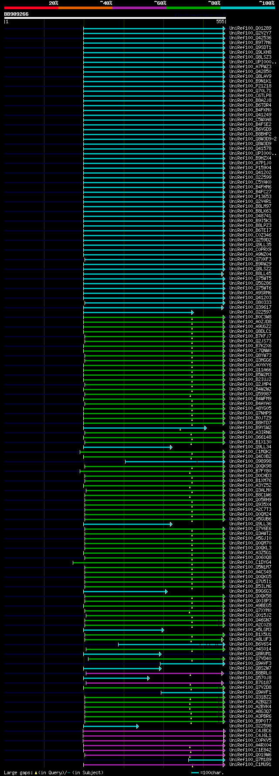Open the UniRef100_Q01289 hit link
Screen dimensions: 279x776
250,28
